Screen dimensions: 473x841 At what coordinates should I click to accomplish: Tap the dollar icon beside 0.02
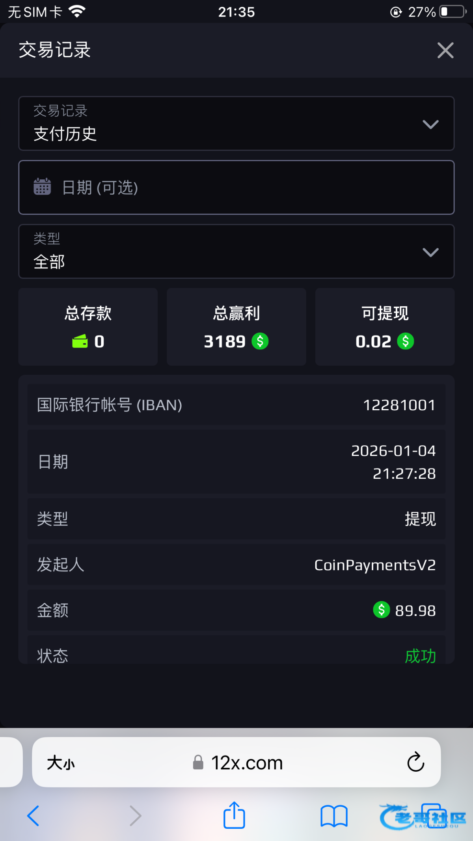[x=406, y=341]
